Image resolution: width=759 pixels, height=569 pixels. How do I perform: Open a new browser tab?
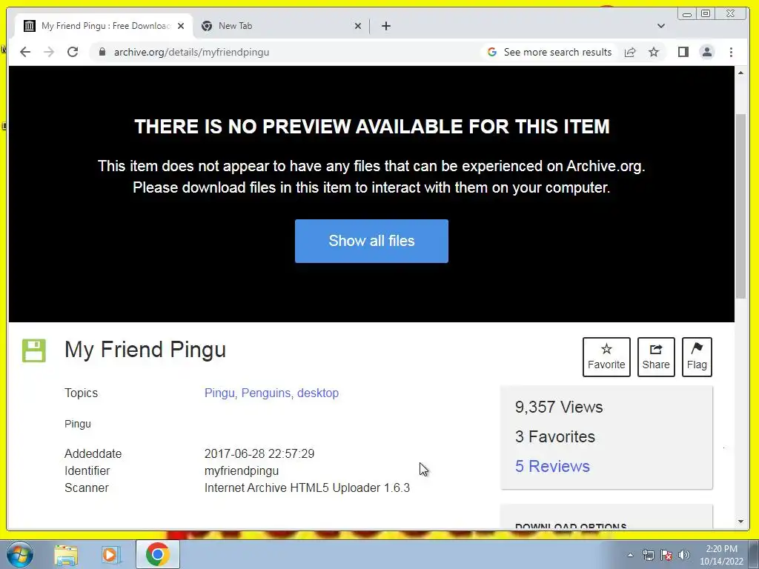click(385, 26)
